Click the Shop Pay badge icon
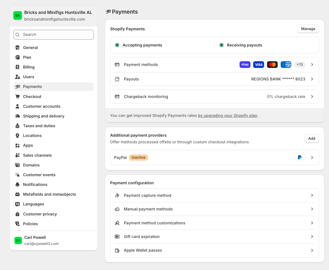Image resolution: width=329 pixels, height=270 pixels. coord(245,65)
